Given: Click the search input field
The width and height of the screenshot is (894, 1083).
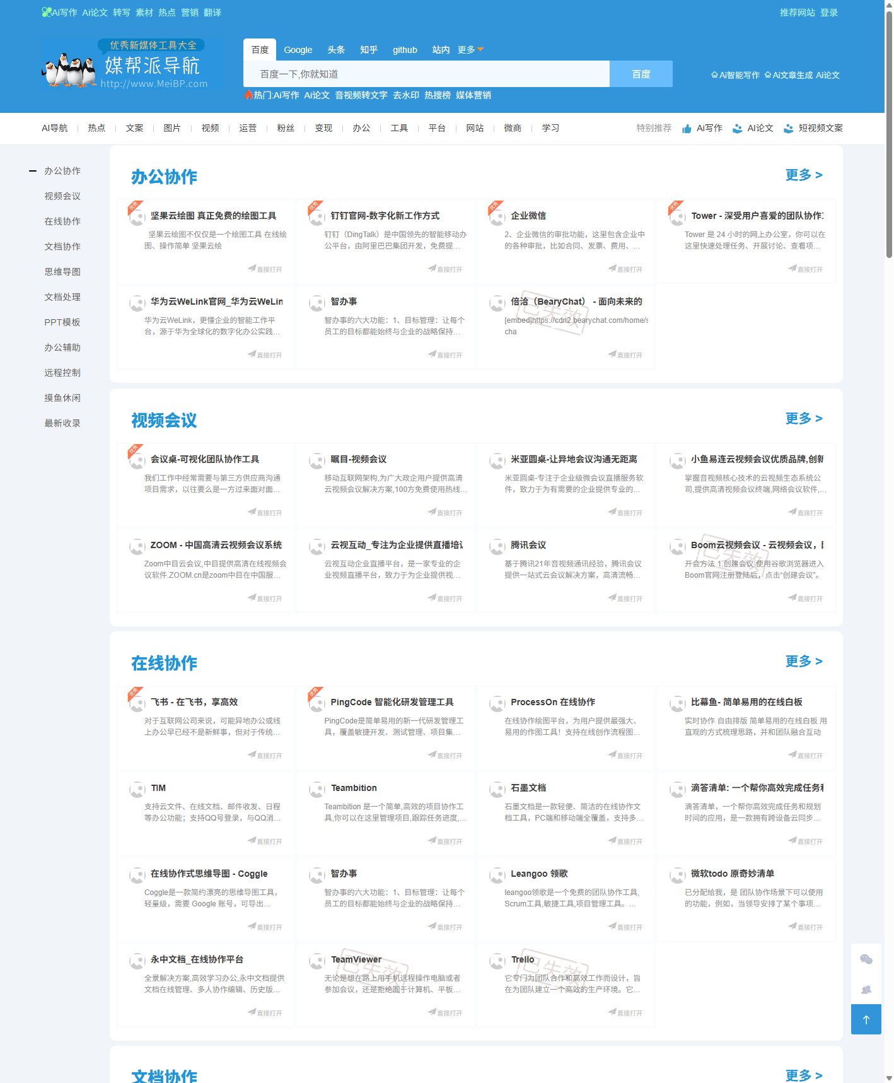Looking at the screenshot, I should point(426,74).
